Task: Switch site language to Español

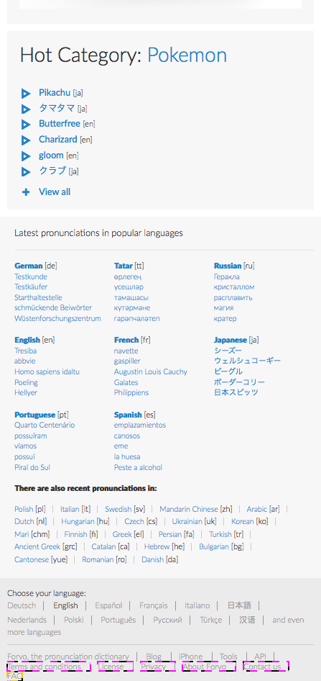Action: tap(108, 605)
